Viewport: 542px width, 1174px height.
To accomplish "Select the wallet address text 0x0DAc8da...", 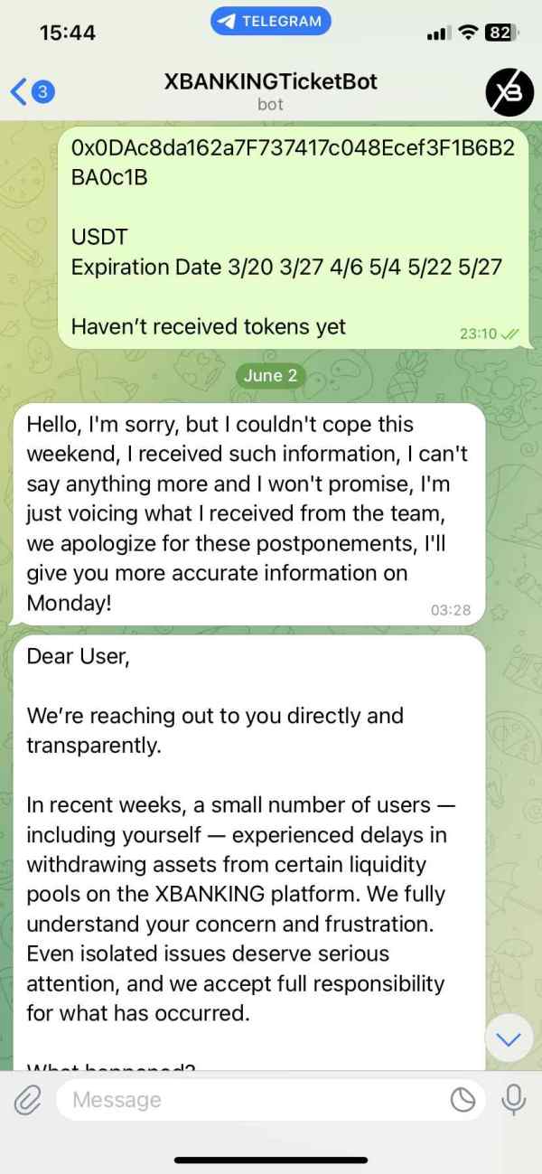I will [293, 163].
